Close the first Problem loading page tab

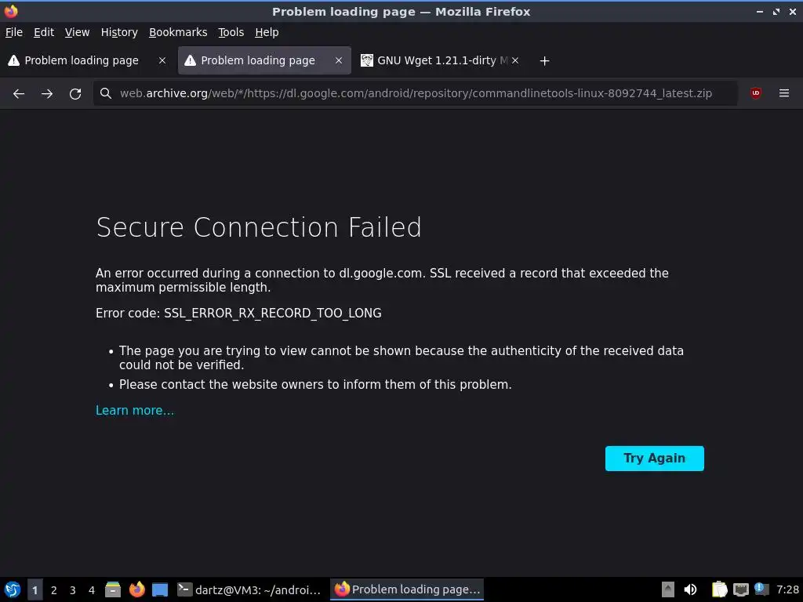pyautogui.click(x=162, y=60)
